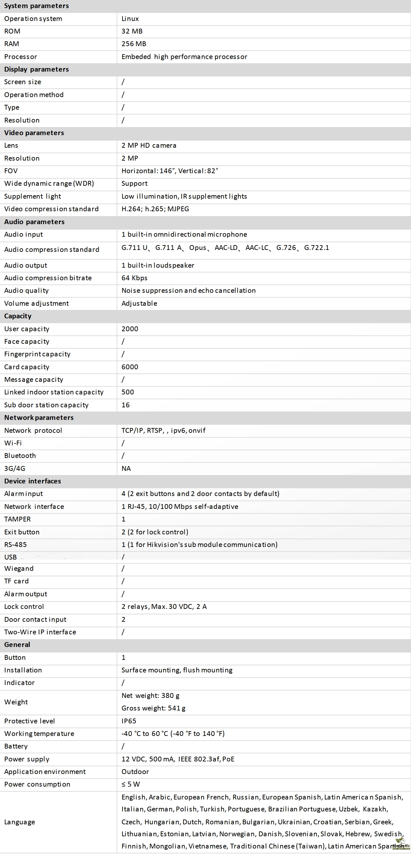Select the Network parameters heading row
Viewport: 411px width, 854px height.
click(x=39, y=417)
